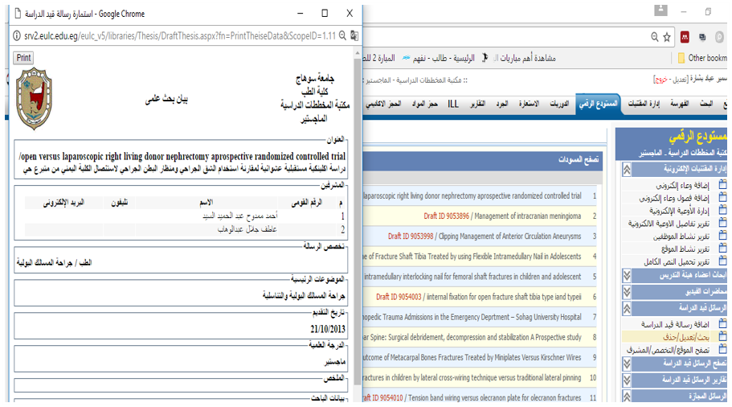
Task: Bookmark this page with the star icon
Action: (x=666, y=37)
